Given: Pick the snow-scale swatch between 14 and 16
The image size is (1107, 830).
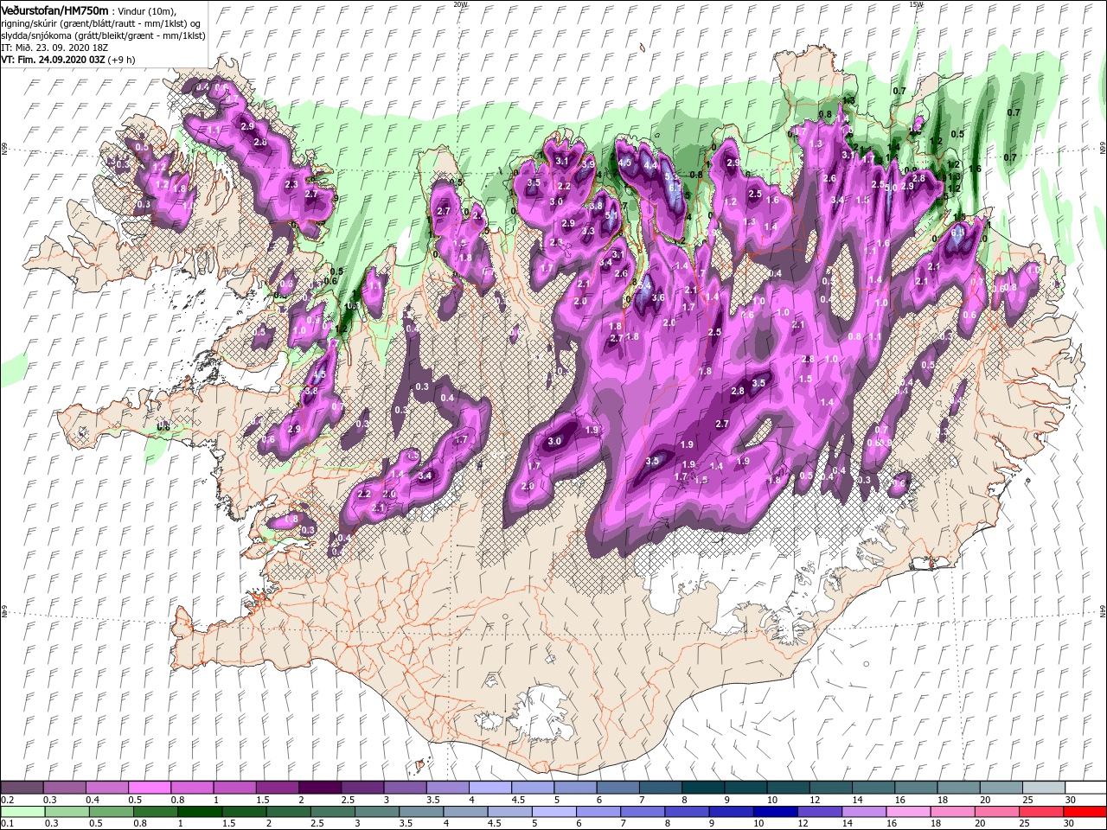Looking at the screenshot, I should (x=873, y=787).
